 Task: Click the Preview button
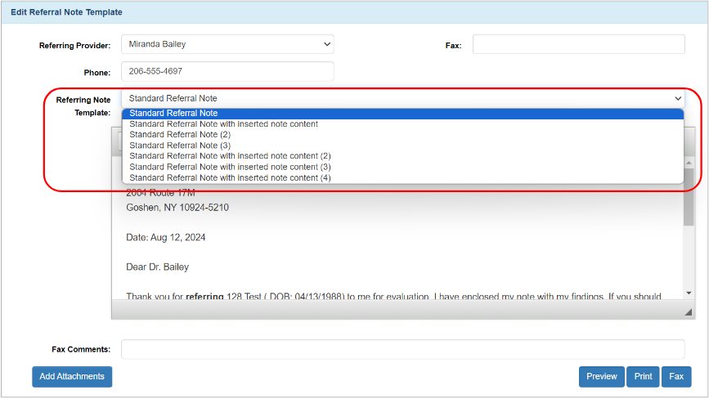pos(601,376)
